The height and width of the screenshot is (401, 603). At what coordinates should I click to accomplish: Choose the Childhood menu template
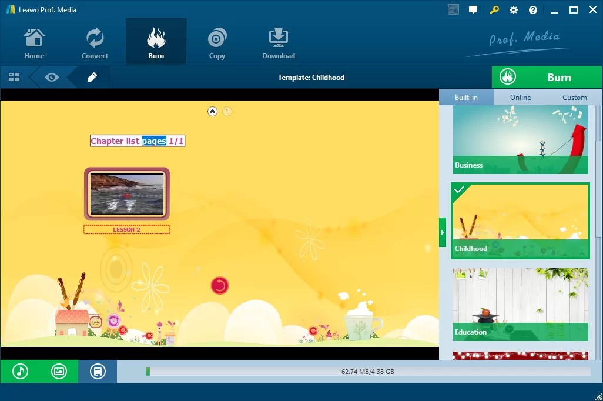click(x=520, y=220)
